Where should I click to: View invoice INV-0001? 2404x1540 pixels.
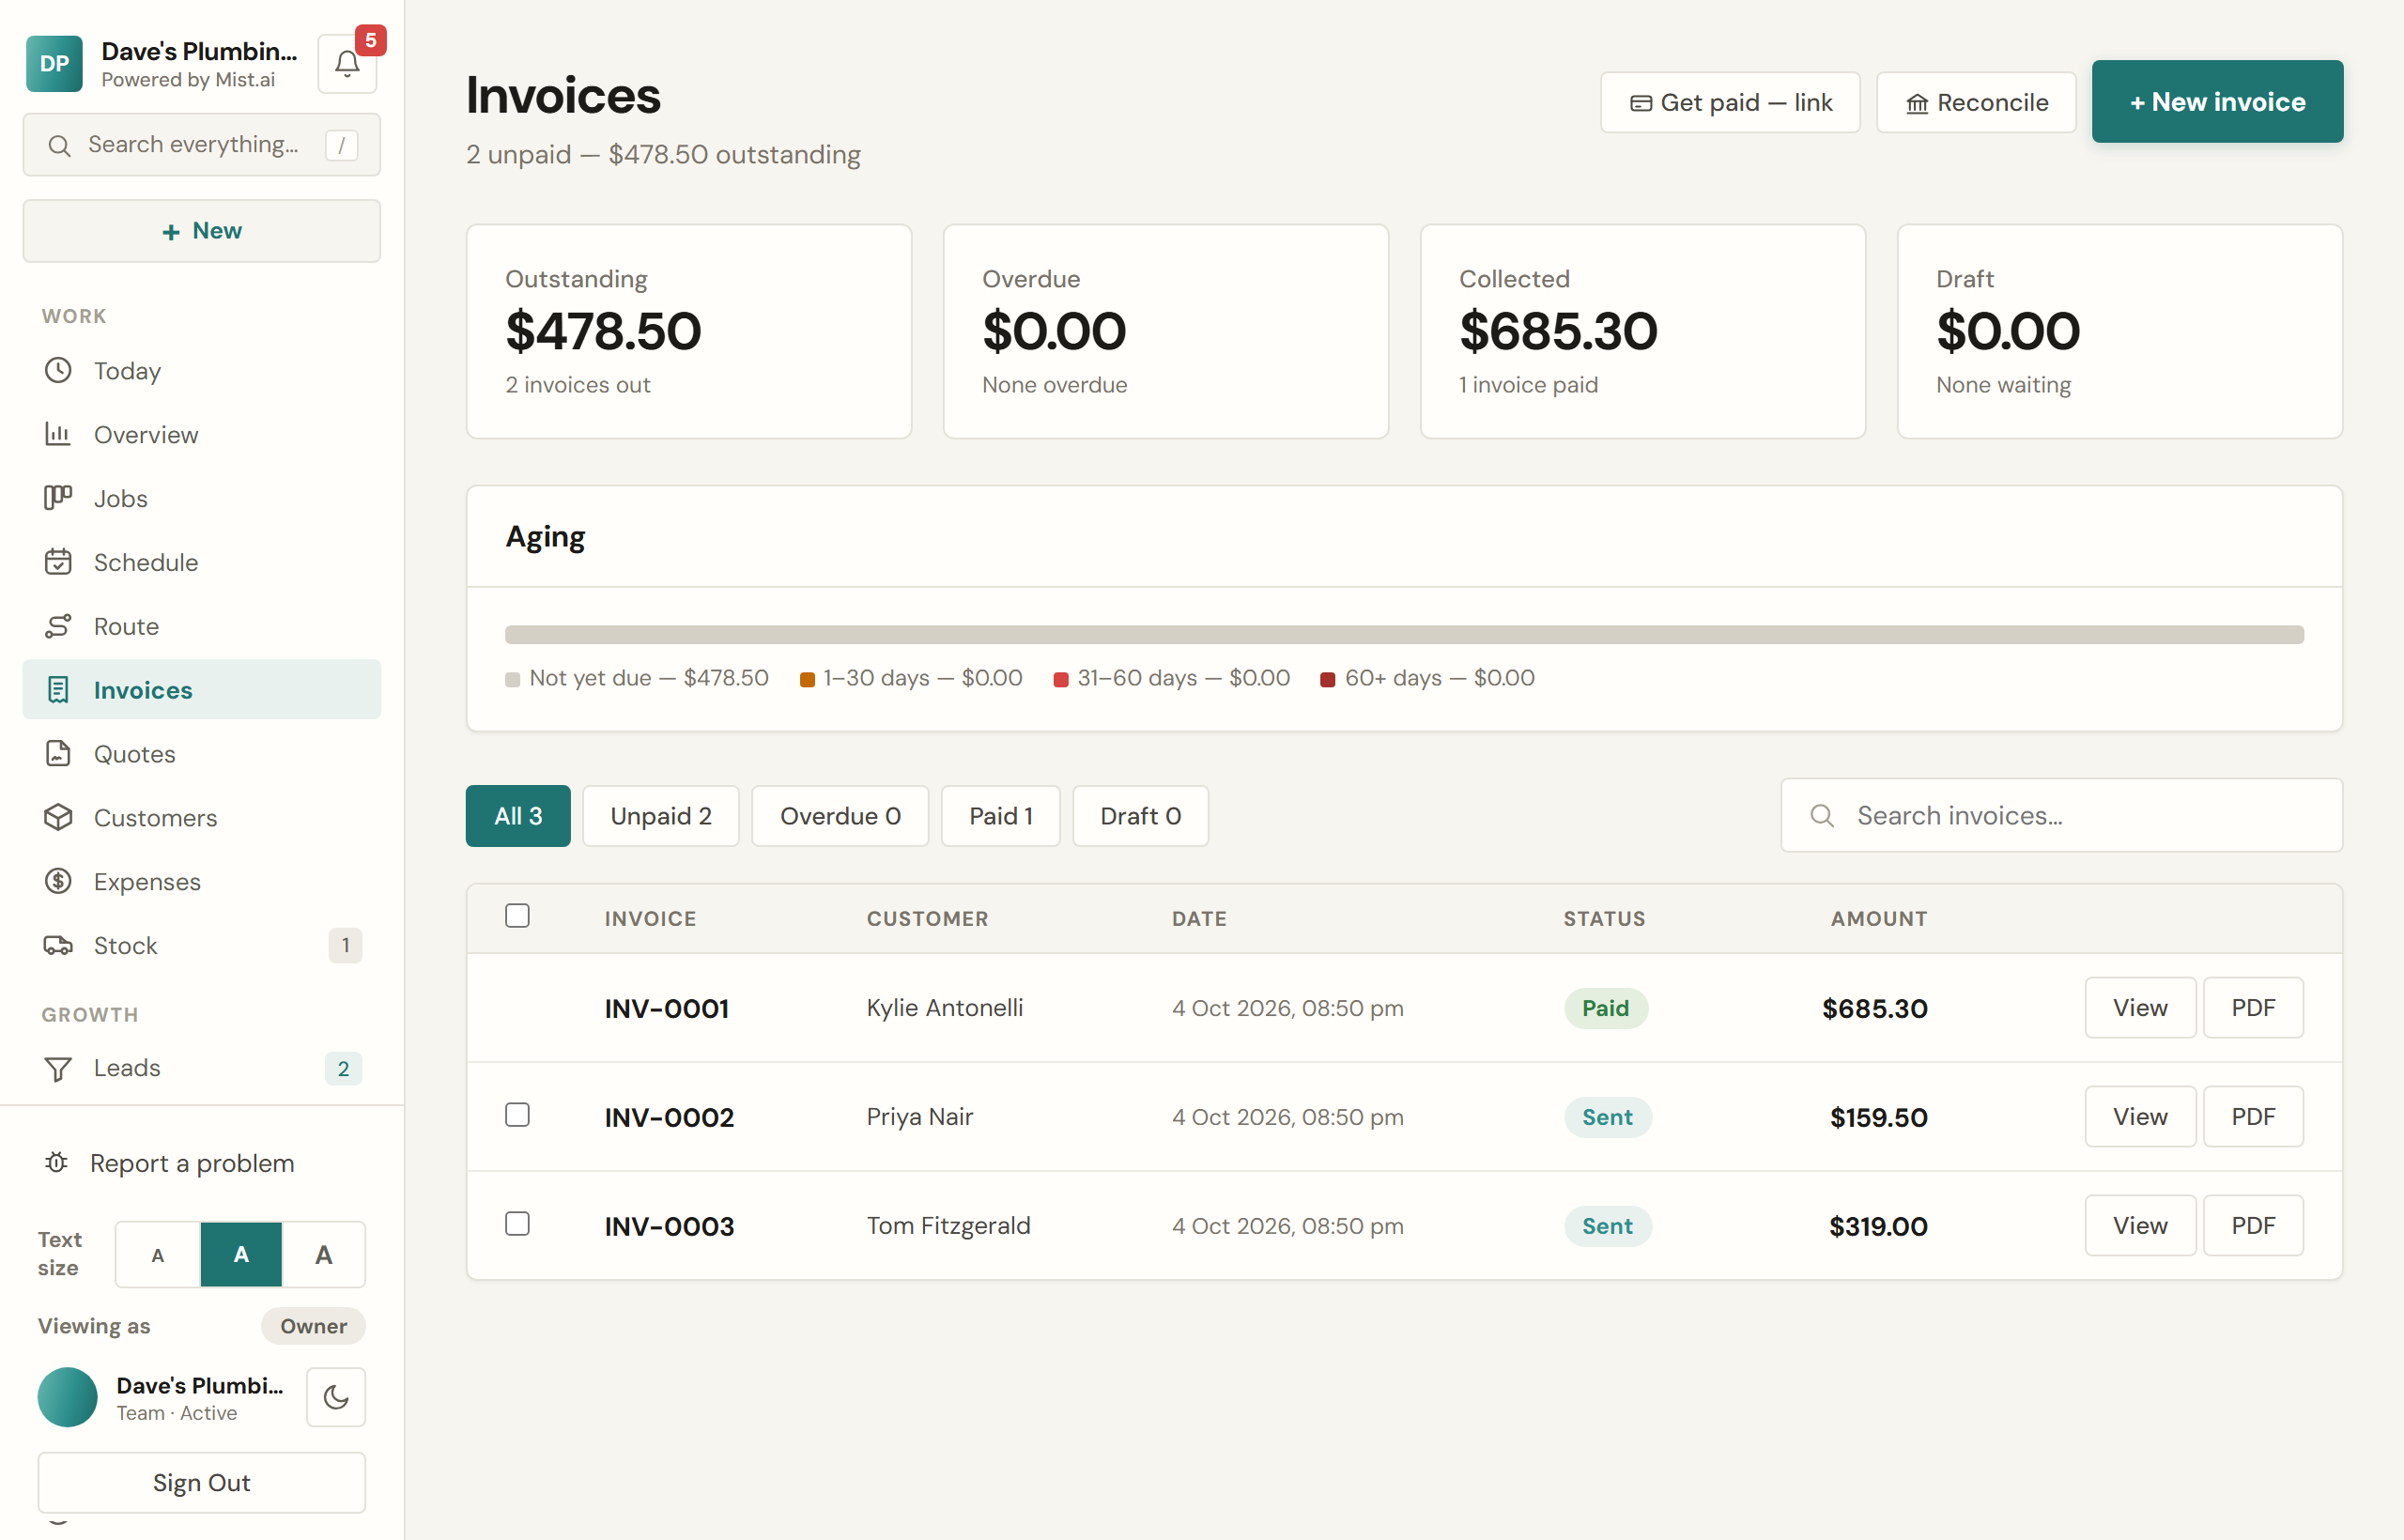(2140, 1008)
